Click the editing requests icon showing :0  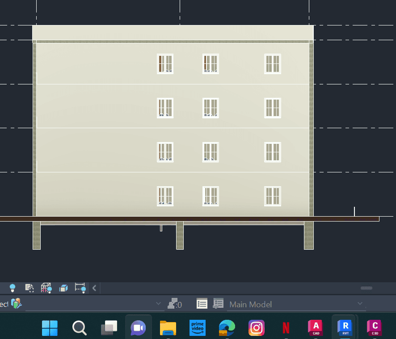[174, 305]
